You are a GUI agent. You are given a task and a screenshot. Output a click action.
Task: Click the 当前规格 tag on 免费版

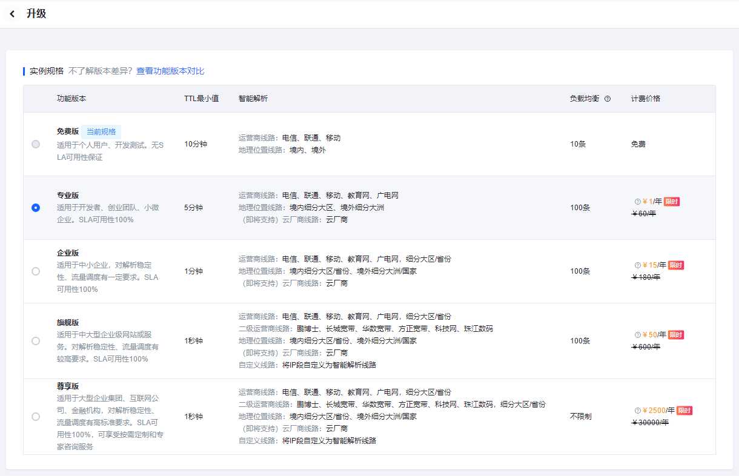click(101, 131)
